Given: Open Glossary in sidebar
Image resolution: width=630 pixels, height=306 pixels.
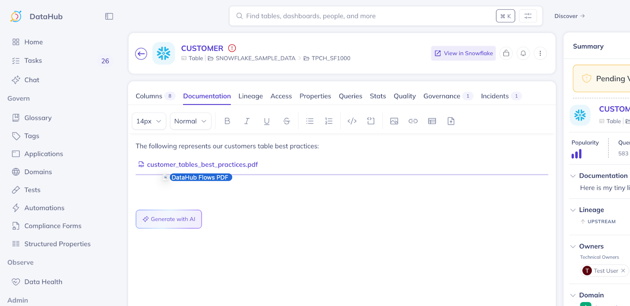Looking at the screenshot, I should (x=32, y=118).
